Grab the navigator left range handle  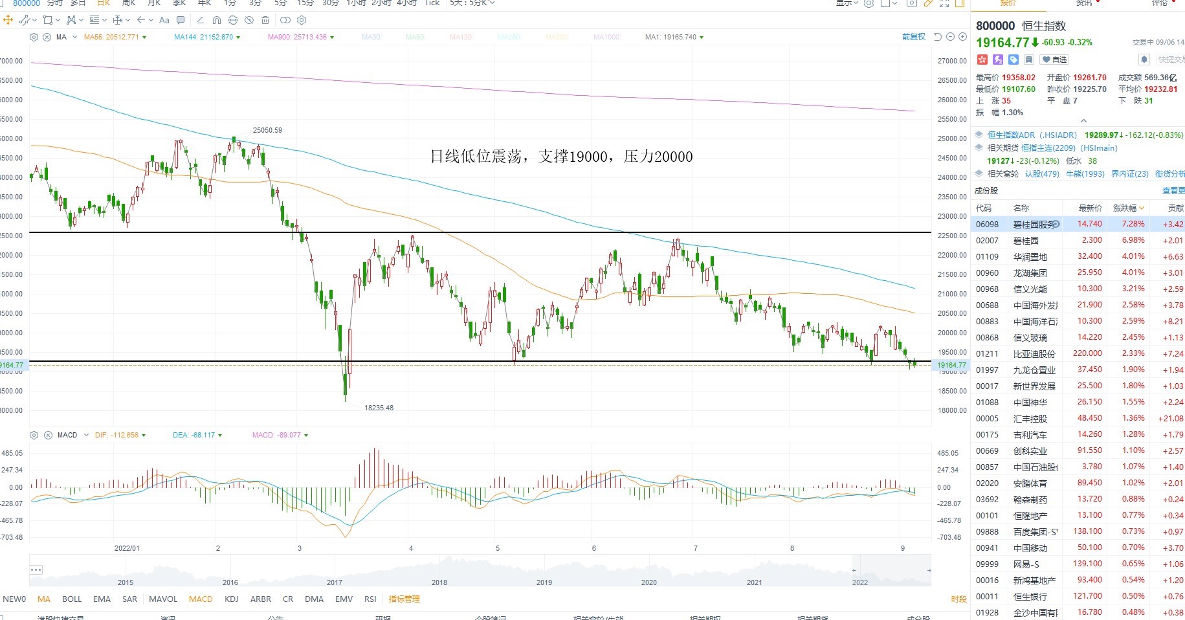coord(854,570)
